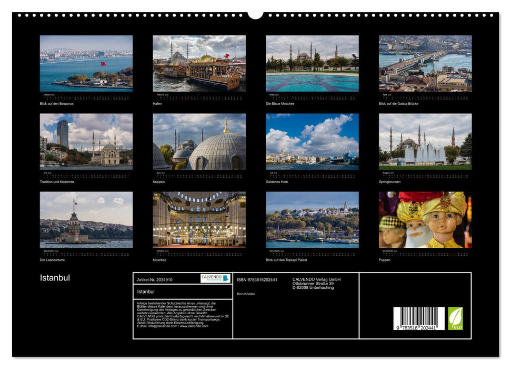Click the author name Rico Ködder
The width and height of the screenshot is (511, 369).
[x=246, y=294]
